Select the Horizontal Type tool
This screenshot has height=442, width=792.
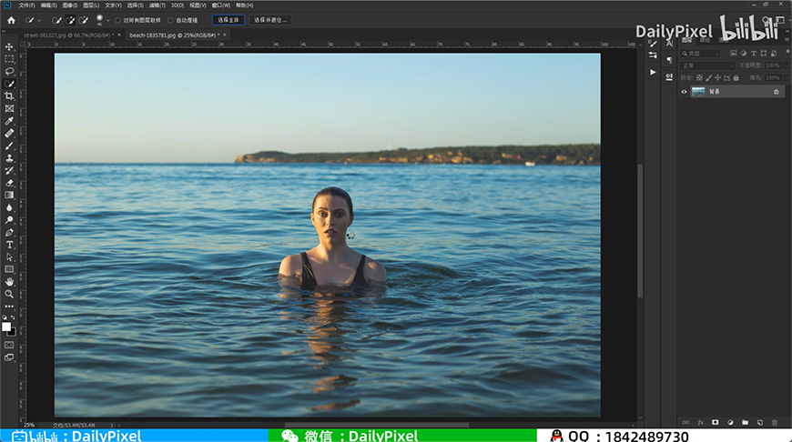pyautogui.click(x=9, y=245)
